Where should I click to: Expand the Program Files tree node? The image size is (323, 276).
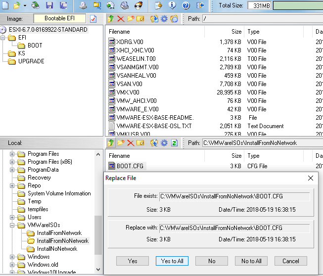[x=12, y=154]
